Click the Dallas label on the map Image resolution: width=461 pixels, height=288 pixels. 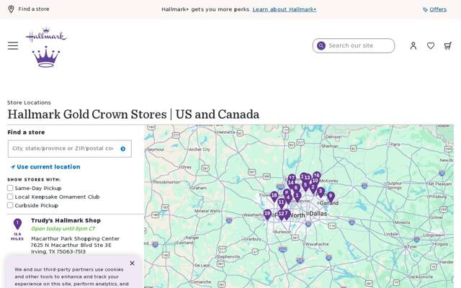pyautogui.click(x=318, y=214)
